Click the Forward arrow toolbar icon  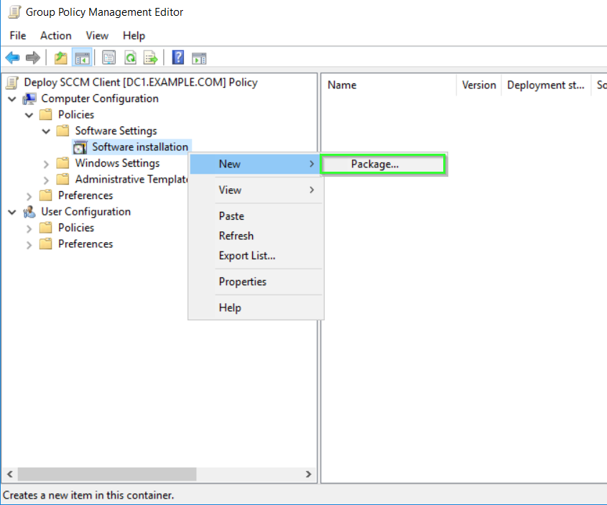click(x=32, y=58)
